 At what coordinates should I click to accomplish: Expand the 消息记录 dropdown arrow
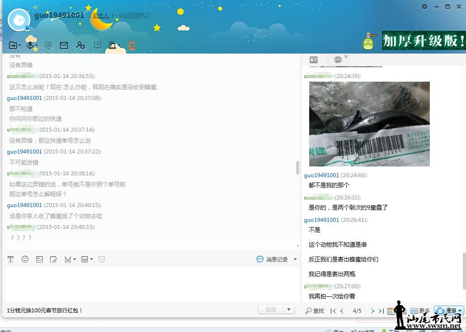pos(295,259)
